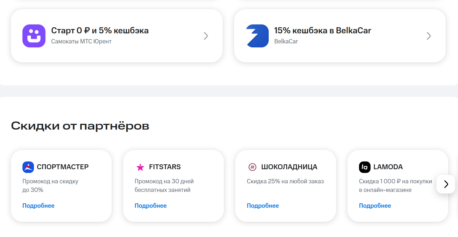Click the Спортмастер logo icon
Viewport: 458px width, 237px height.
click(x=28, y=167)
